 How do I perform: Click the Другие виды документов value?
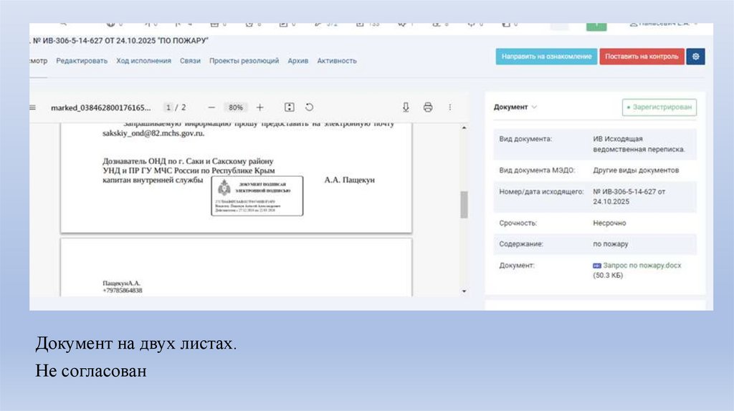(636, 170)
